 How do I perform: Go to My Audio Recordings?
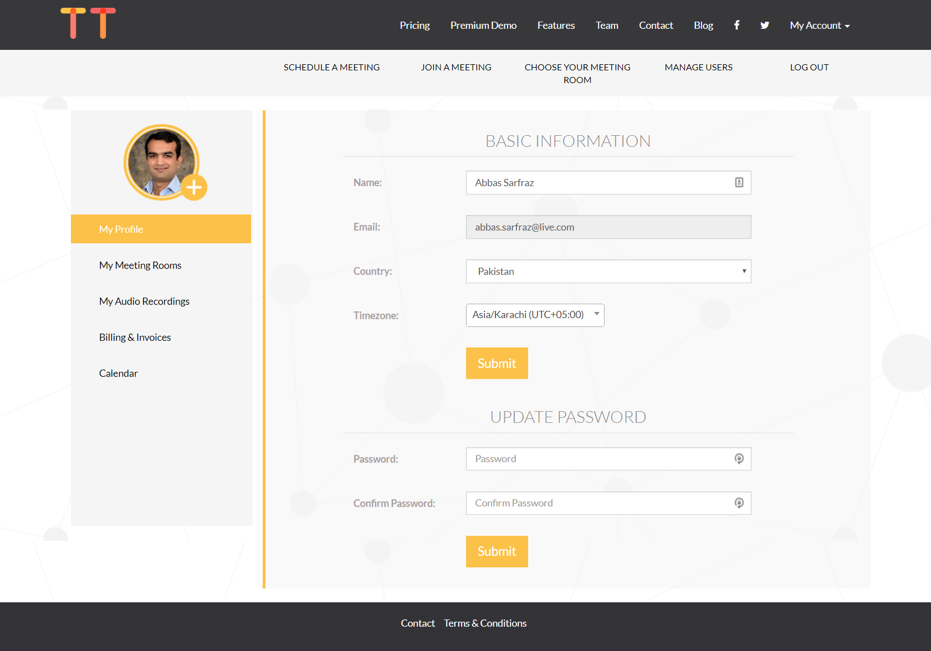tap(144, 301)
